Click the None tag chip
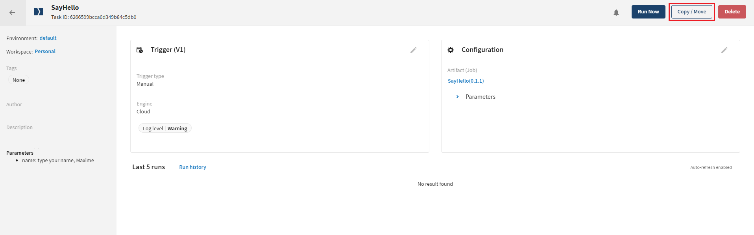The image size is (754, 235). 18,80
